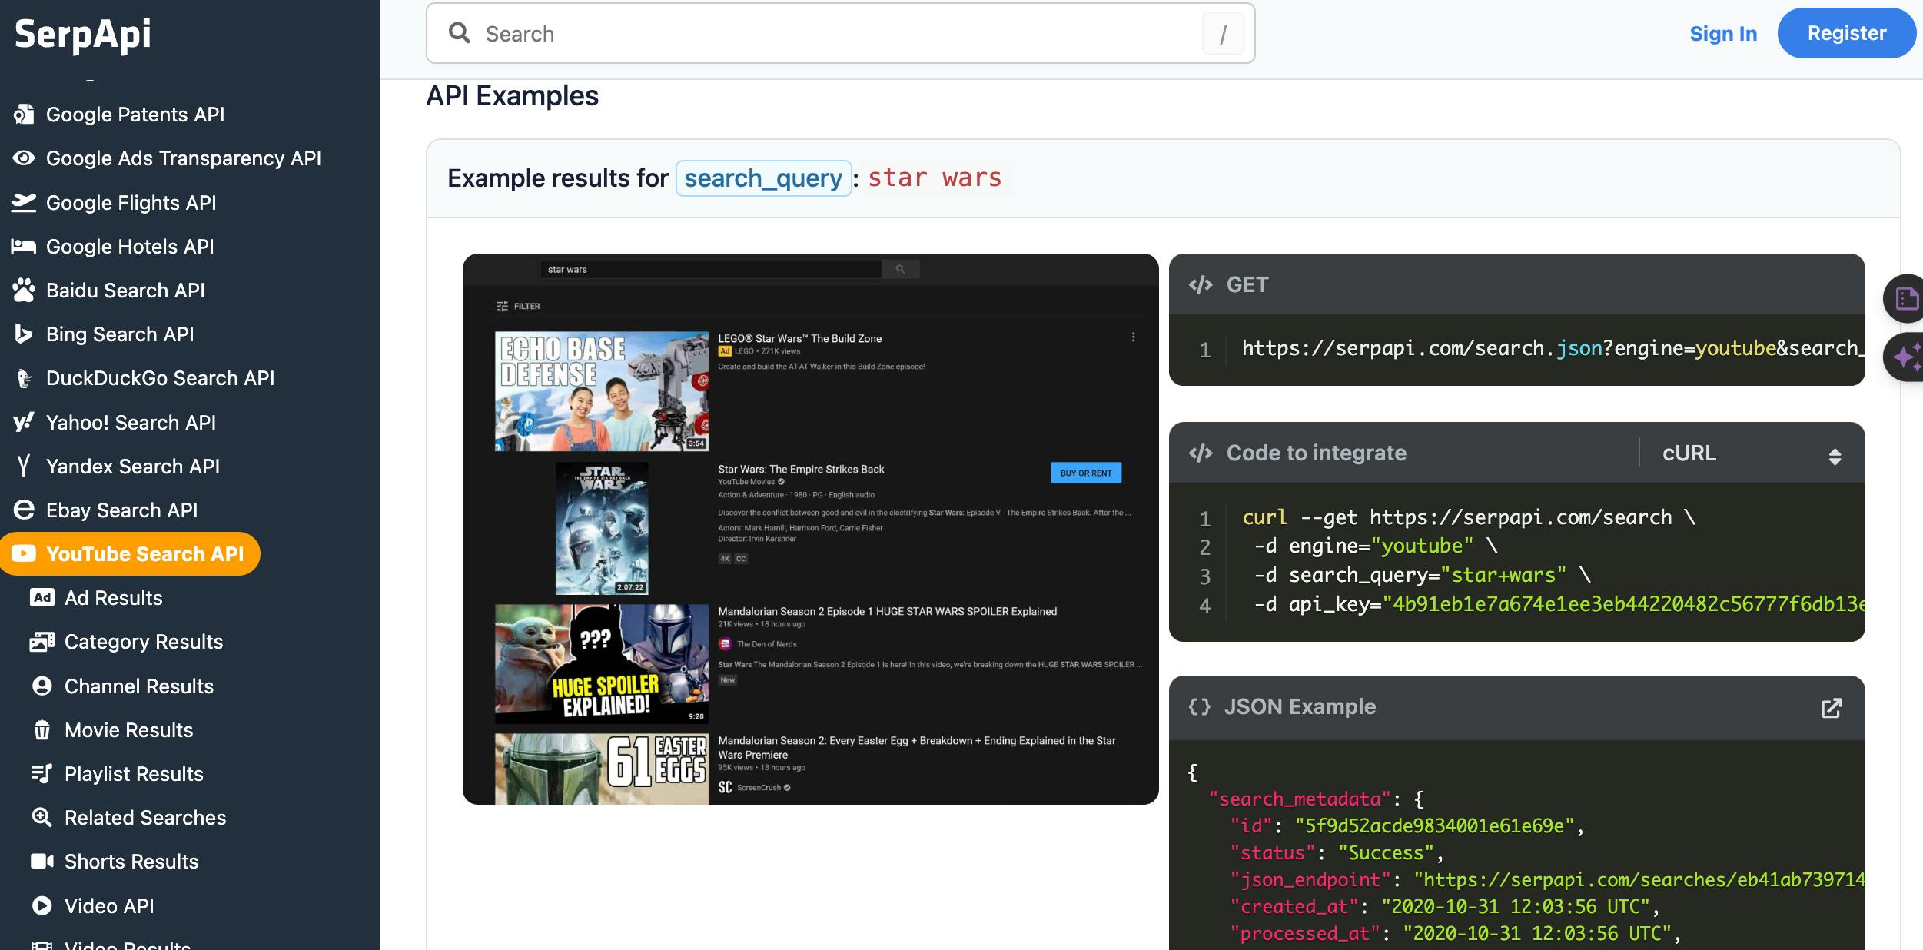Click the person icon beside Channel Results

click(x=42, y=686)
